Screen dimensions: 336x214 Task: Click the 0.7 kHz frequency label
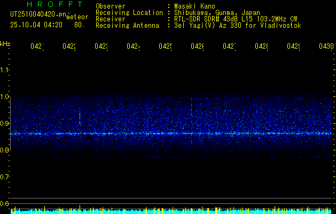point(5,177)
